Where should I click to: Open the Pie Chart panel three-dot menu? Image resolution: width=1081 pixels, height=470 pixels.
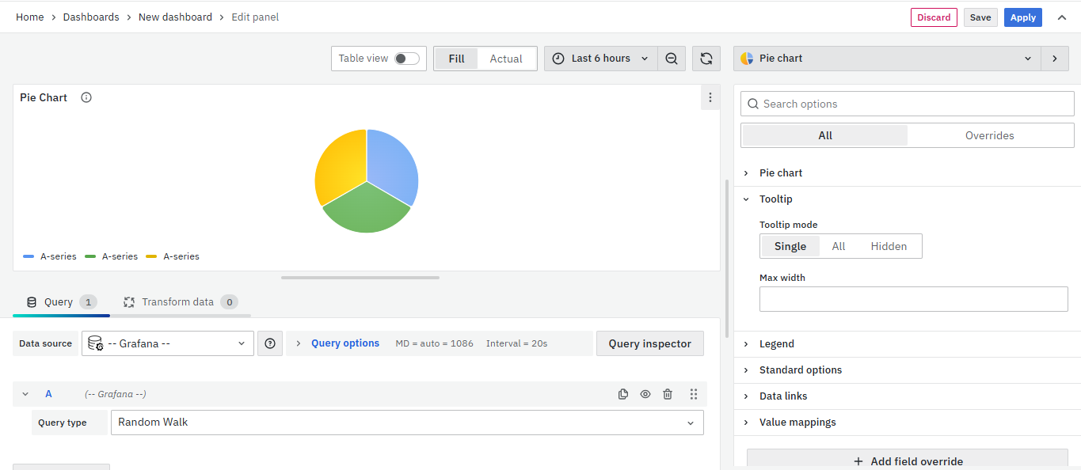710,97
